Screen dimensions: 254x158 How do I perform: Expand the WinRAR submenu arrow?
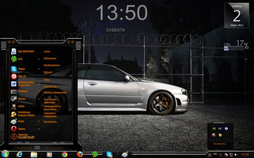tap(39, 91)
